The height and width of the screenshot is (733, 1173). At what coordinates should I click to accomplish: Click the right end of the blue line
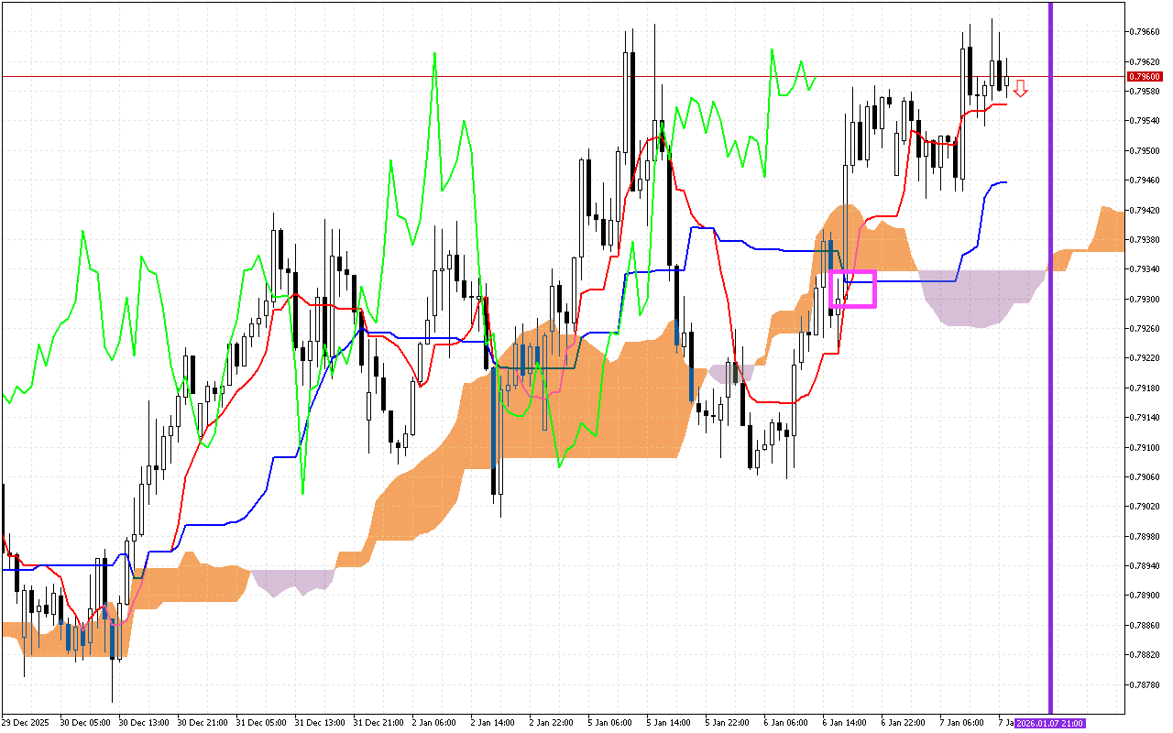pos(1005,182)
